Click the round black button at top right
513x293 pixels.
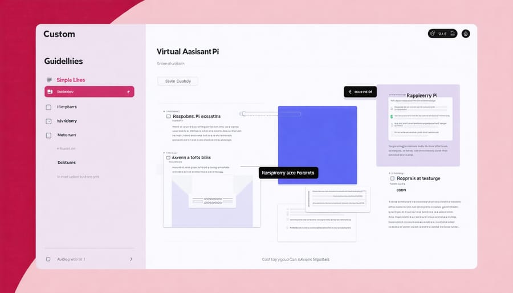pos(466,34)
